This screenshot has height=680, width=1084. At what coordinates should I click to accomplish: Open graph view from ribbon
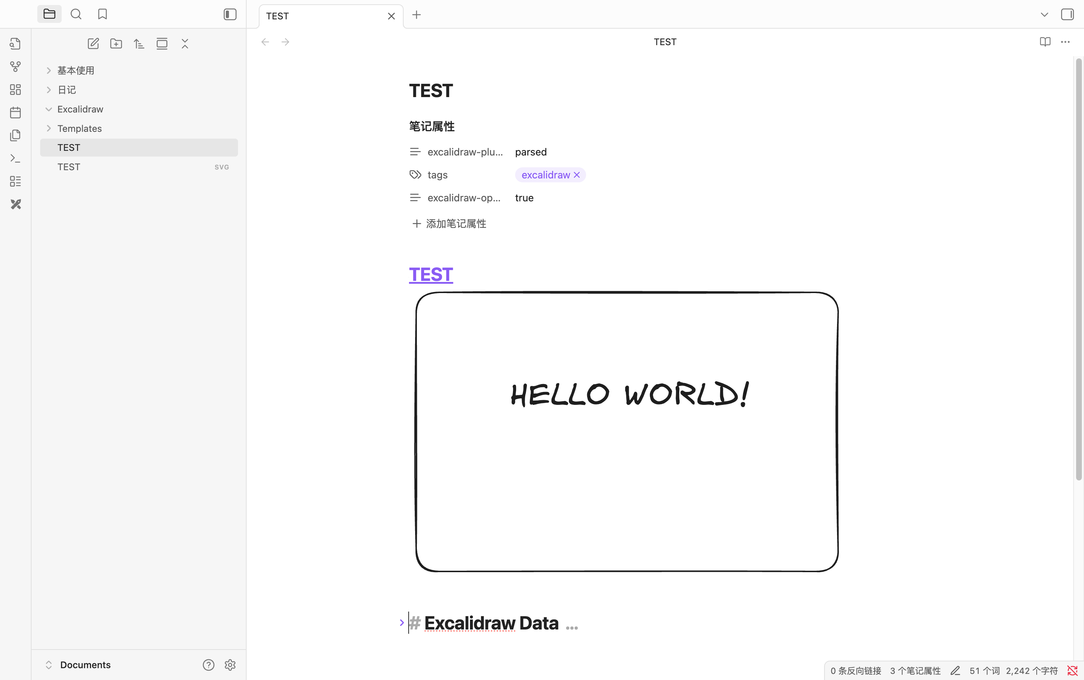tap(15, 67)
